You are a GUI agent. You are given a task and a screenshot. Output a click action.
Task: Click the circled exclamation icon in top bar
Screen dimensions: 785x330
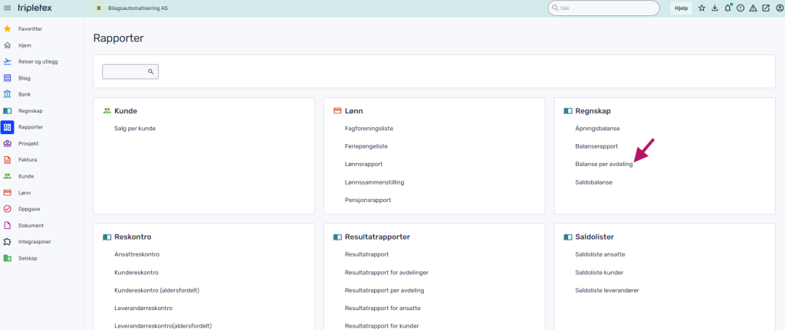(x=741, y=8)
